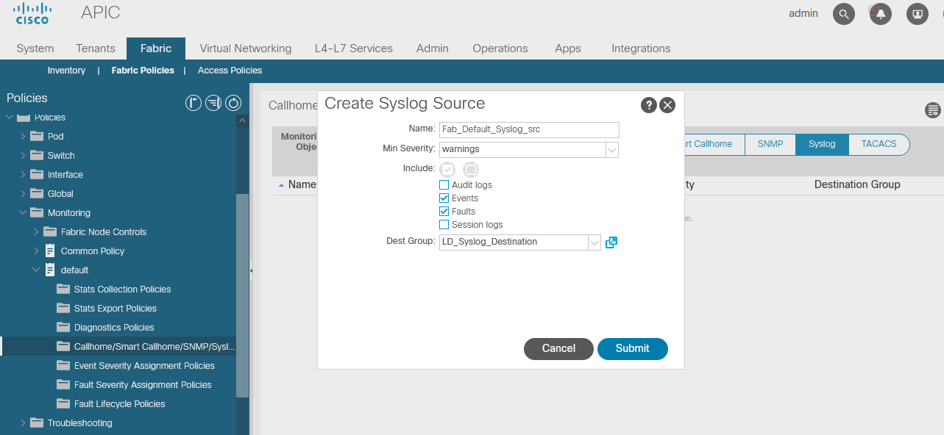Image resolution: width=944 pixels, height=435 pixels.
Task: Open the system tools user icon
Action: pos(917,14)
